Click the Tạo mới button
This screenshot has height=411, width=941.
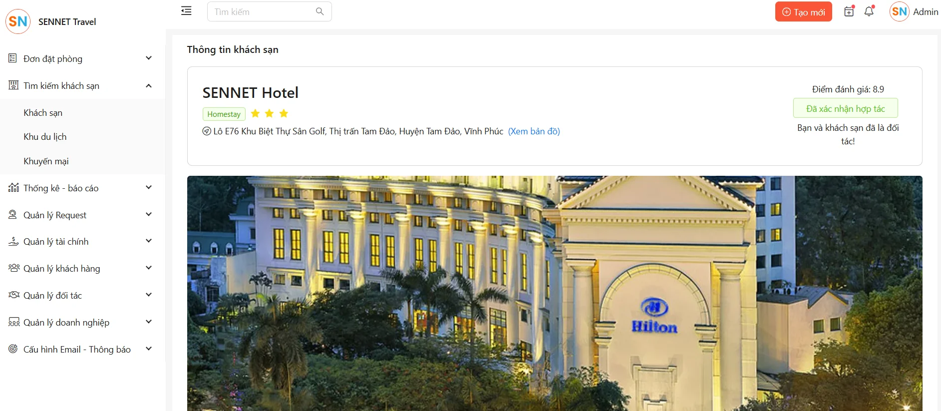click(x=803, y=12)
